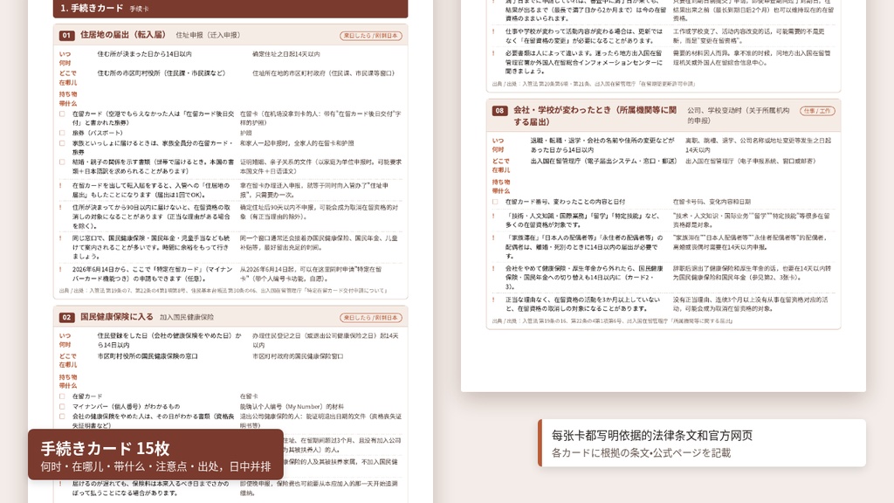Click exclamation mark beside 在留カードを出して転入届をすると
Screen dimensions: 894x503
(60, 186)
